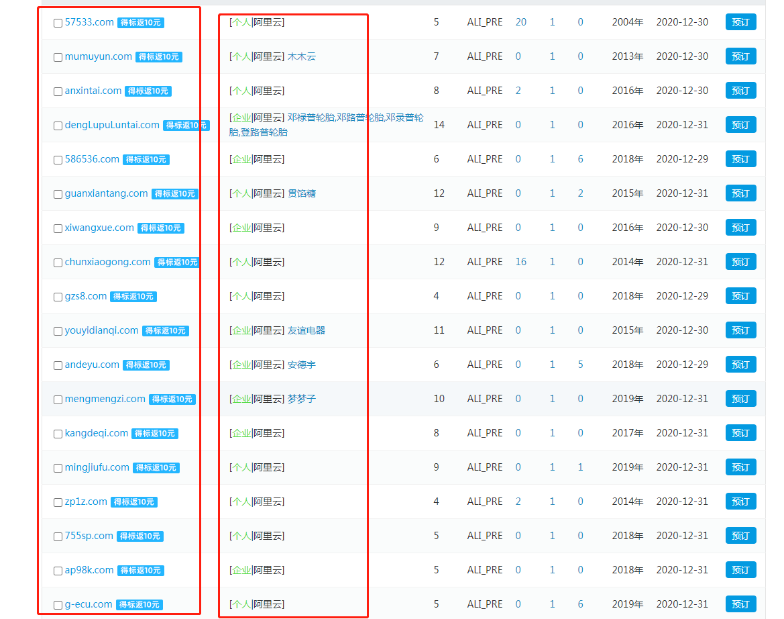Reserve youyidianqi.com with its 预订 button

coord(740,330)
